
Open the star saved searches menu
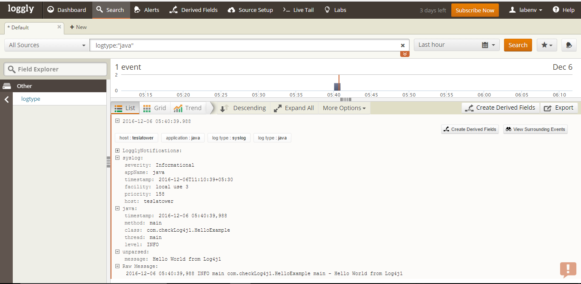547,45
